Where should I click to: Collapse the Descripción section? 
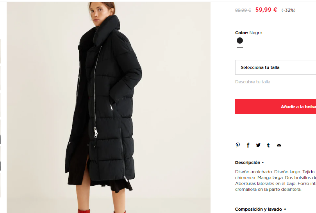pyautogui.click(x=249, y=162)
